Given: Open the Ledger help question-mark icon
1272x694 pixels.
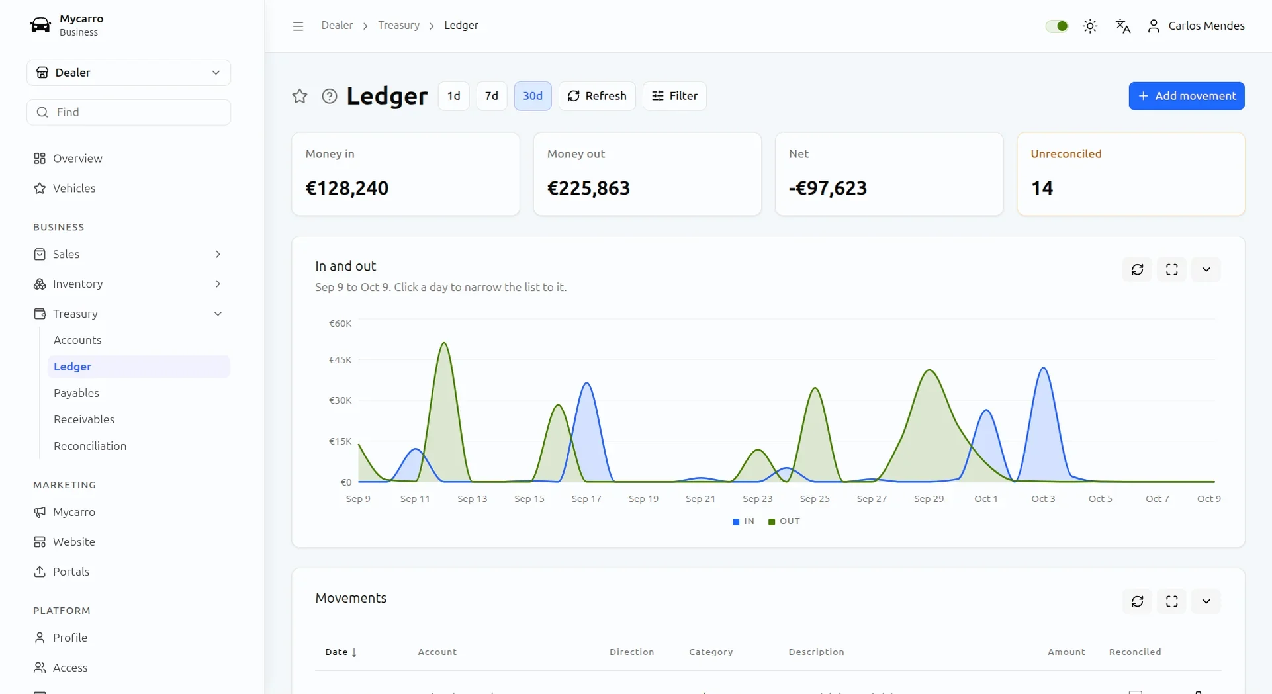Looking at the screenshot, I should pos(329,96).
